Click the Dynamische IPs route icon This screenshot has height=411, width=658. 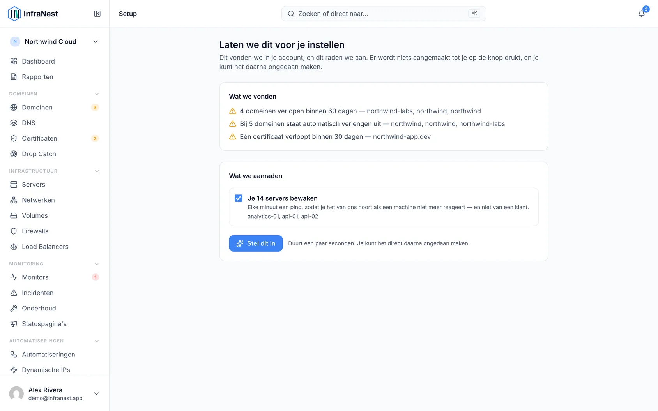pos(14,370)
